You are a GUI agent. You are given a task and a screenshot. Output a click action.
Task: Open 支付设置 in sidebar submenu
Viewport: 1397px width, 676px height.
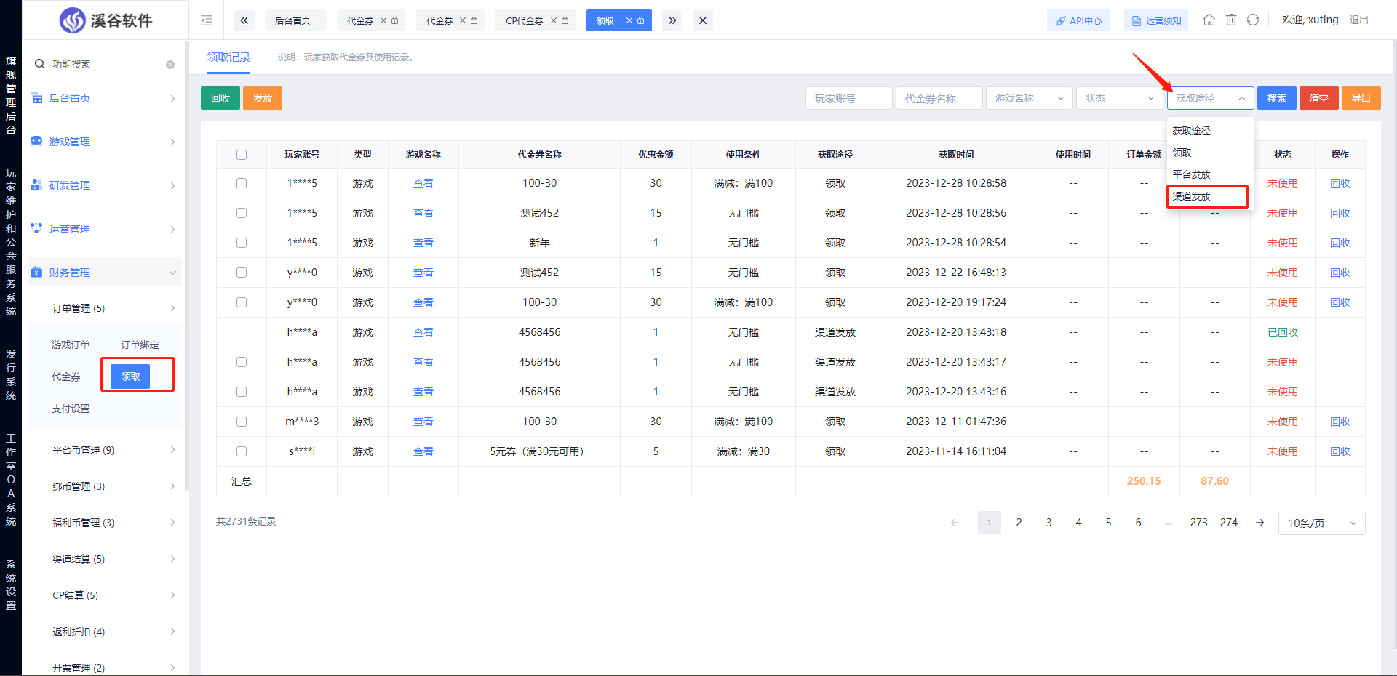[71, 409]
